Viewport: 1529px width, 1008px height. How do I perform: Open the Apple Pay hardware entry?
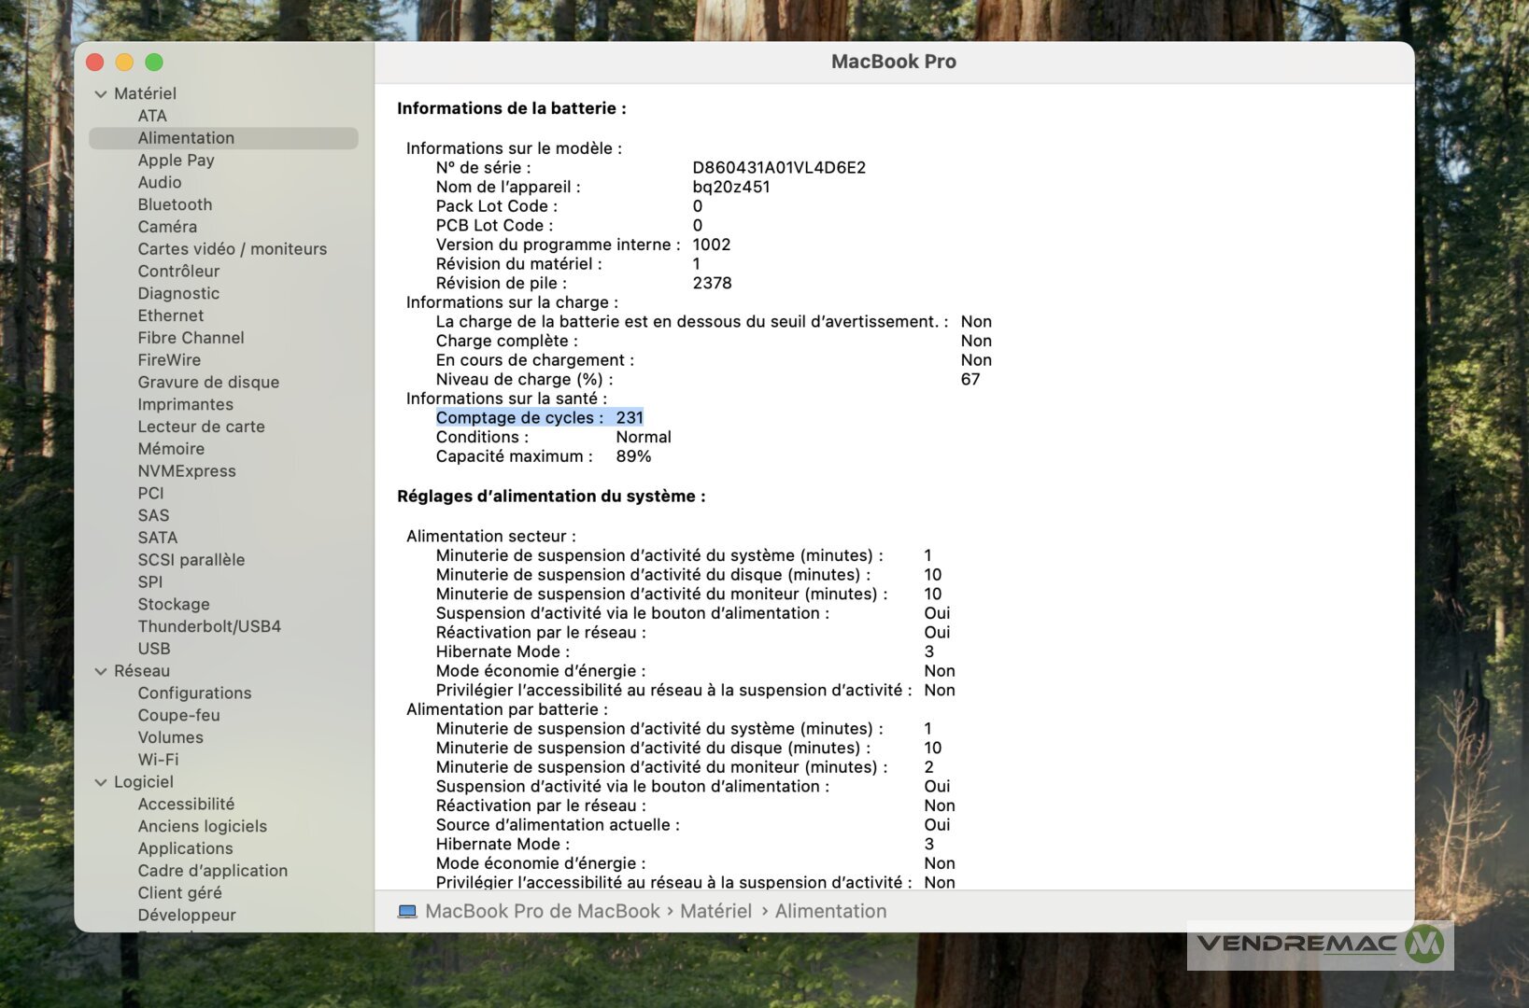point(176,161)
